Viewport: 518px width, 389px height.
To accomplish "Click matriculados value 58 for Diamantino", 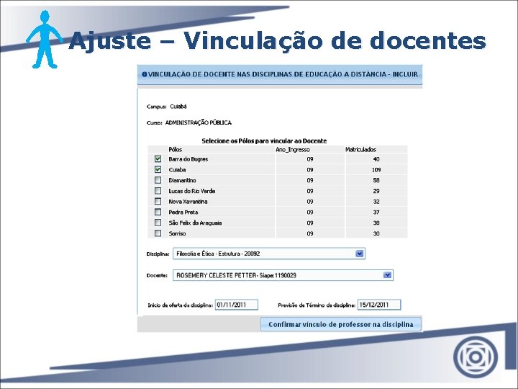I will pyautogui.click(x=376, y=180).
